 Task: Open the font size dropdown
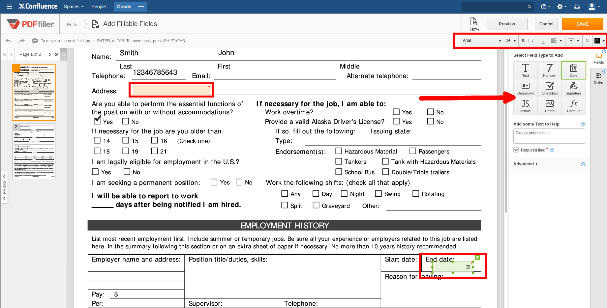[x=511, y=41]
